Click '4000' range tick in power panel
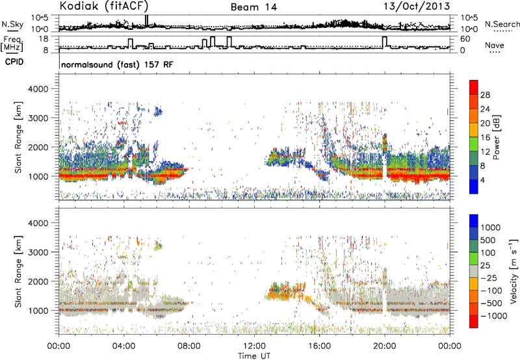Viewport: 520px width, 360px height. pyautogui.click(x=38, y=89)
